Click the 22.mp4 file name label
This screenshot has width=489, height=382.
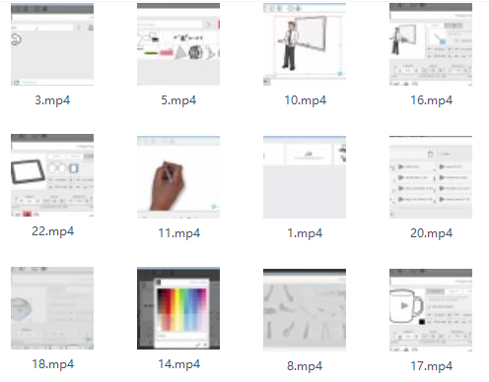point(52,231)
